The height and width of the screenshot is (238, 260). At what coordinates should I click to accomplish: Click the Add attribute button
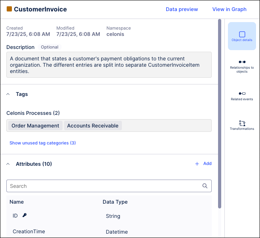pyautogui.click(x=207, y=164)
